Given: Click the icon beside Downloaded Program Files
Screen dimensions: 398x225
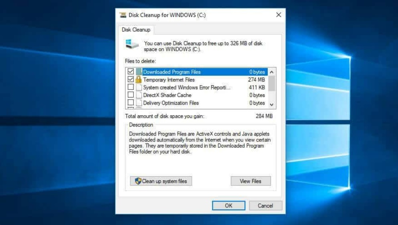Looking at the screenshot, I should (x=139, y=72).
